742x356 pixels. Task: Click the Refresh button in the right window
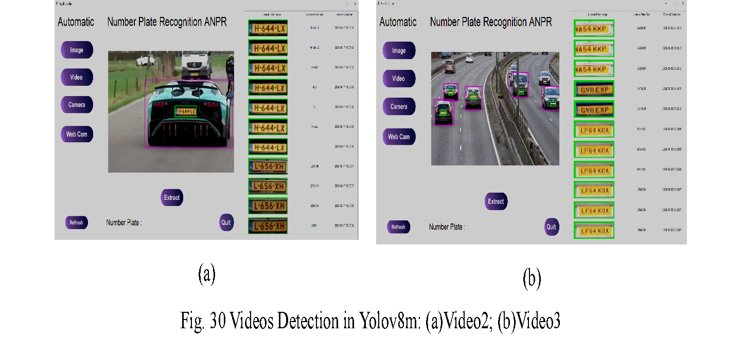click(x=398, y=227)
